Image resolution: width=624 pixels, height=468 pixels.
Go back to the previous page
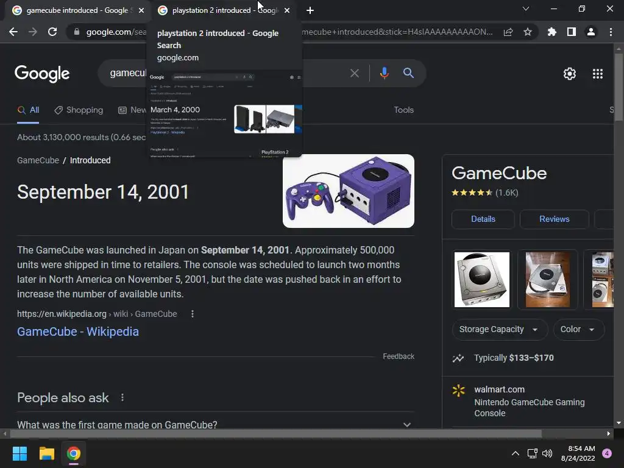(x=13, y=32)
